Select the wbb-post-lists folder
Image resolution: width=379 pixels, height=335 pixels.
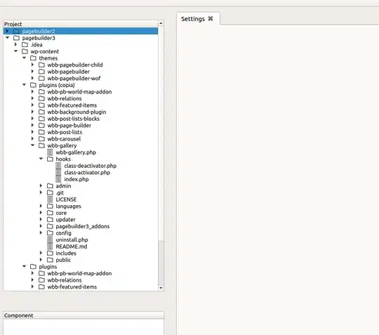tap(65, 132)
